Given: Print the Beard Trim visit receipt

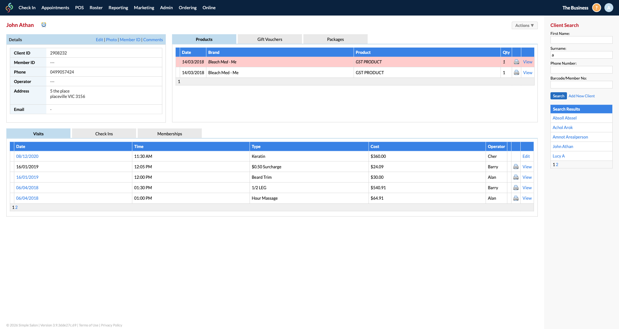Looking at the screenshot, I should coord(516,177).
